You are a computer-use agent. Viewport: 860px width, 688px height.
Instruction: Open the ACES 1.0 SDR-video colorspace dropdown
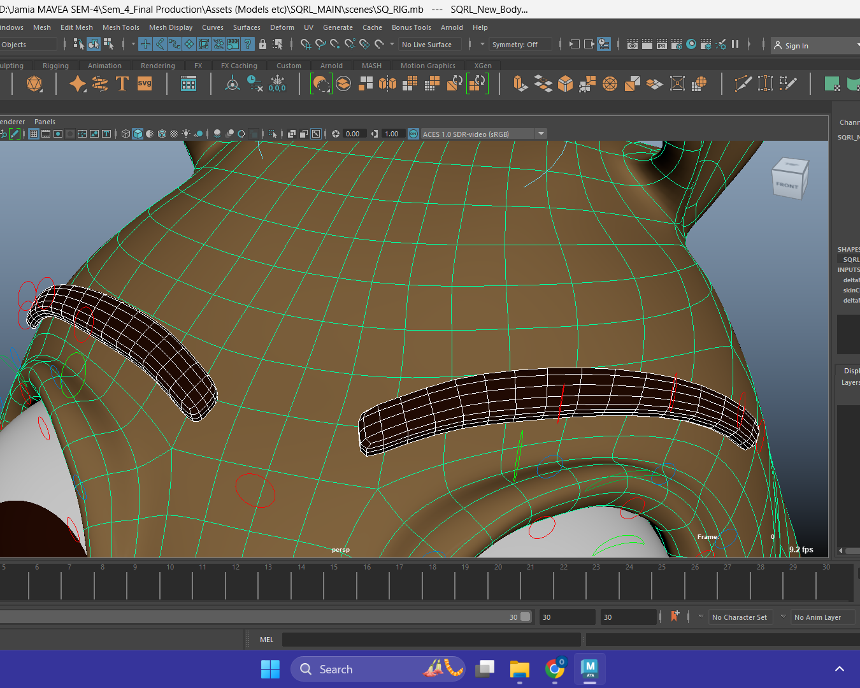541,133
